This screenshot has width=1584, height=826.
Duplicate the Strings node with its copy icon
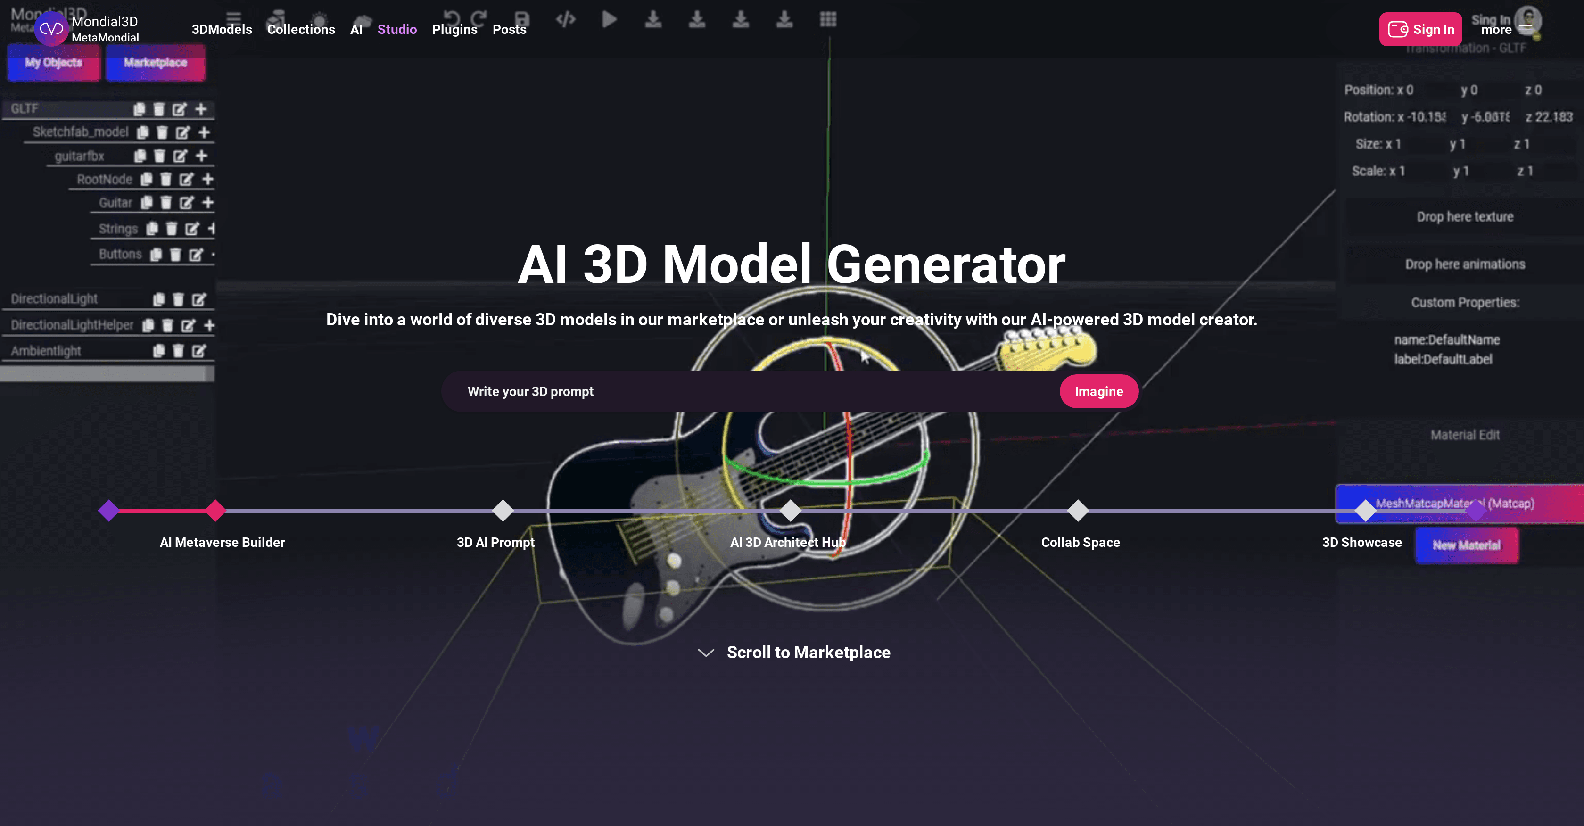click(x=152, y=228)
